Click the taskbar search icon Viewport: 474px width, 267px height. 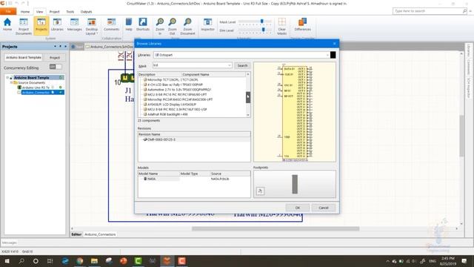click(21, 260)
